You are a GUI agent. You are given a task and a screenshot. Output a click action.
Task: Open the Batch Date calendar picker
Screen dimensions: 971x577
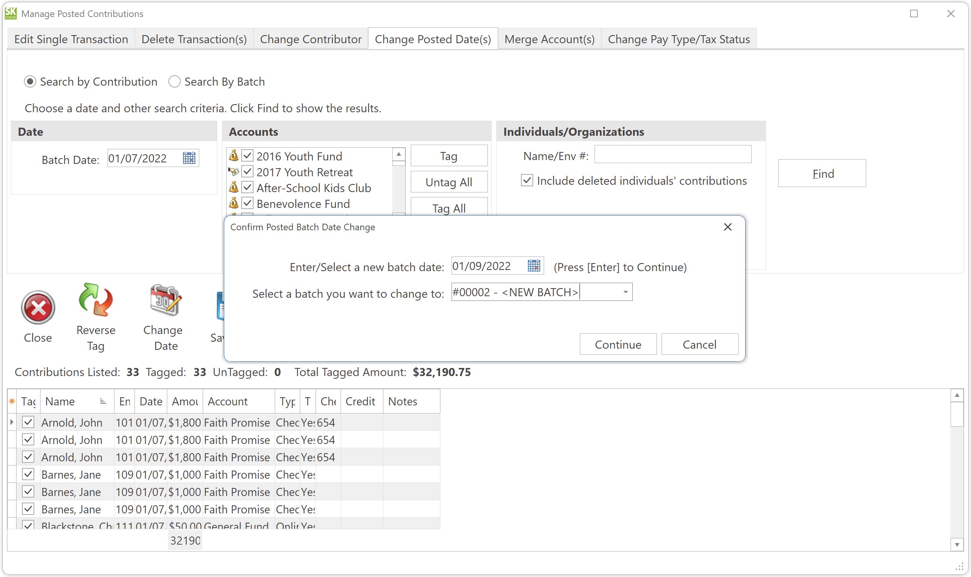click(x=189, y=158)
